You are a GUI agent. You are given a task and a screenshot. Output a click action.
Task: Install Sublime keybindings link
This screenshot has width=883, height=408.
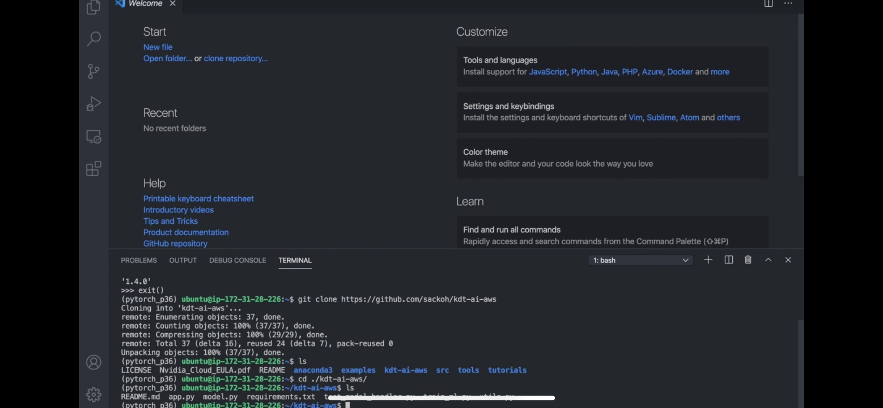[x=661, y=118]
